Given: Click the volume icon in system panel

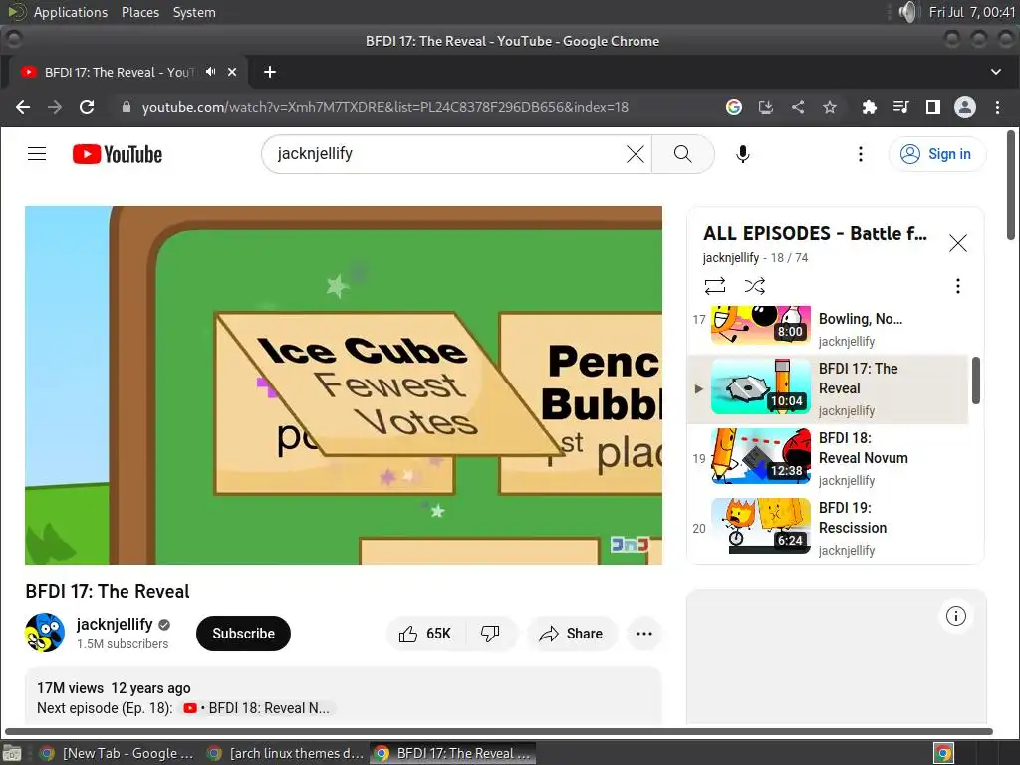Looking at the screenshot, I should [908, 12].
